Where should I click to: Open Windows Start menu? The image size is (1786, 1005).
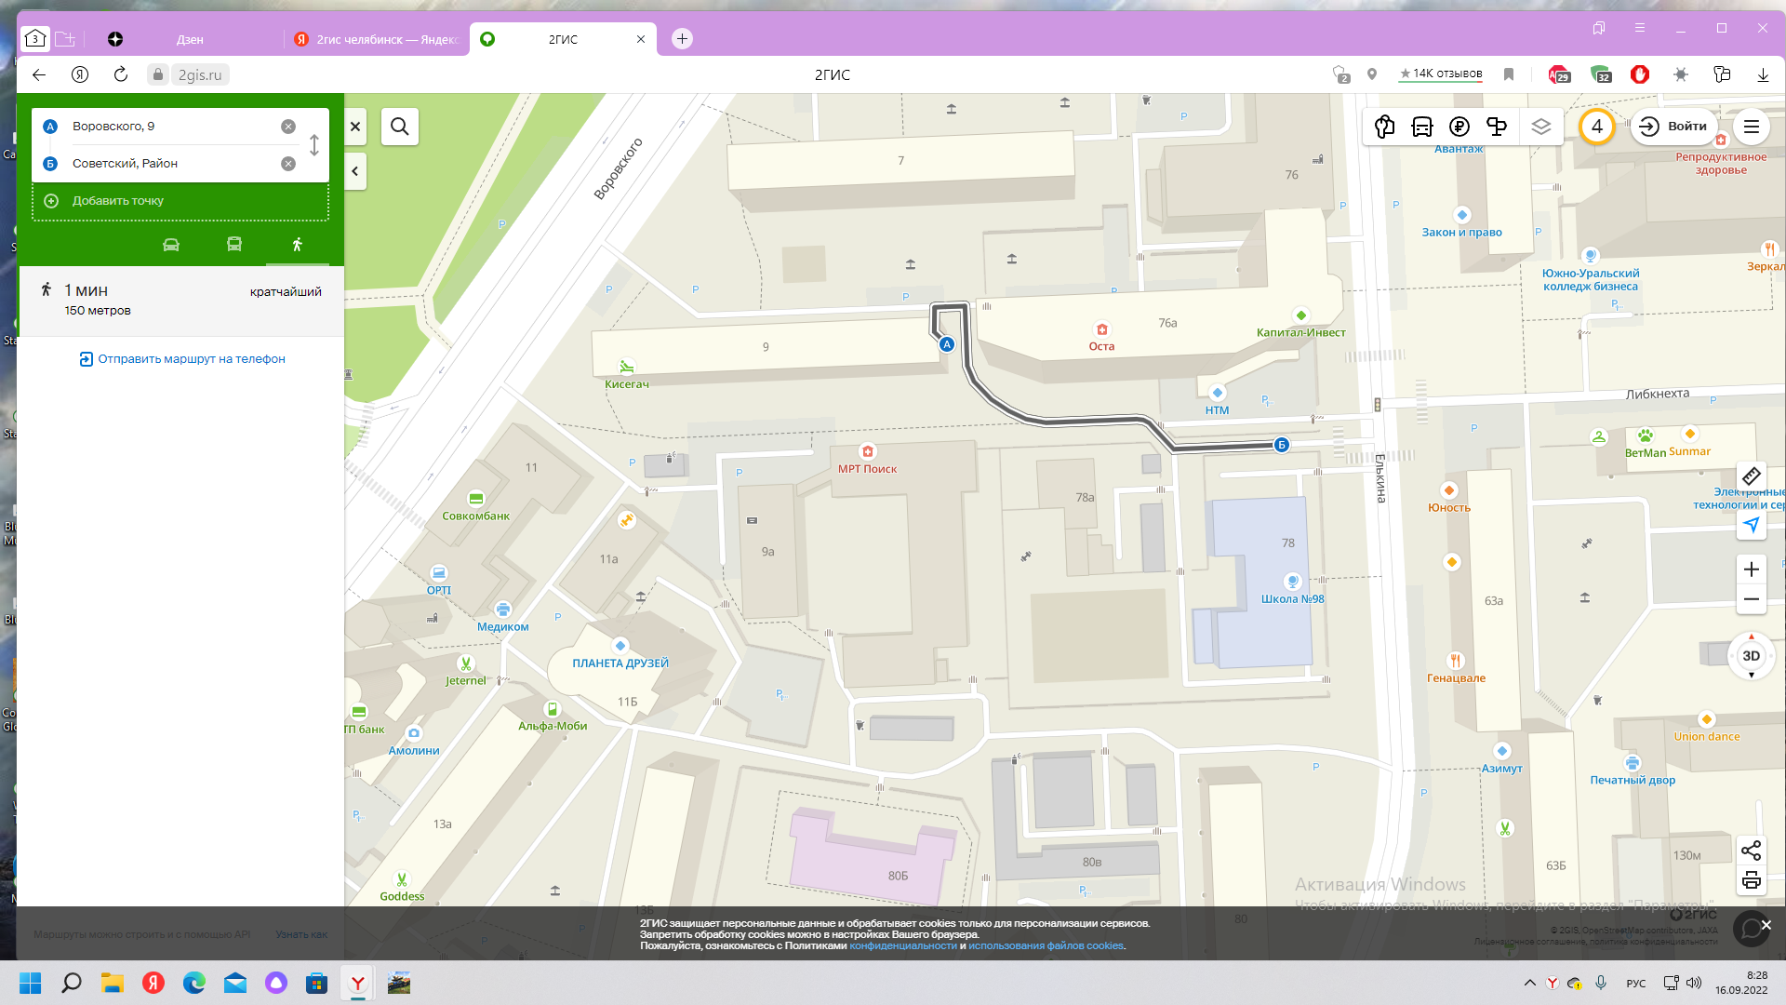point(31,983)
